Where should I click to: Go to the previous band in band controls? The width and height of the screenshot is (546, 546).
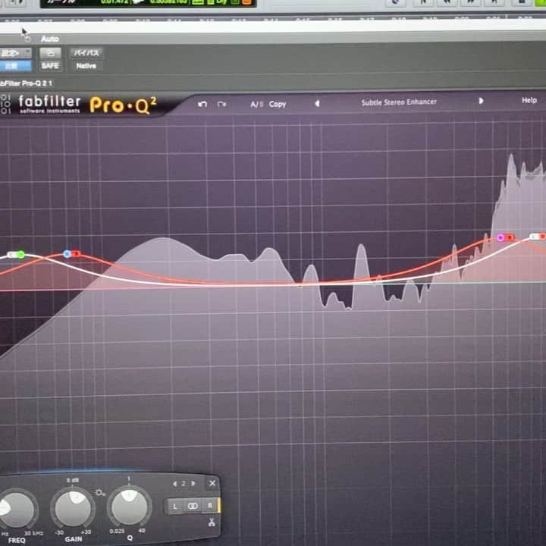[175, 484]
